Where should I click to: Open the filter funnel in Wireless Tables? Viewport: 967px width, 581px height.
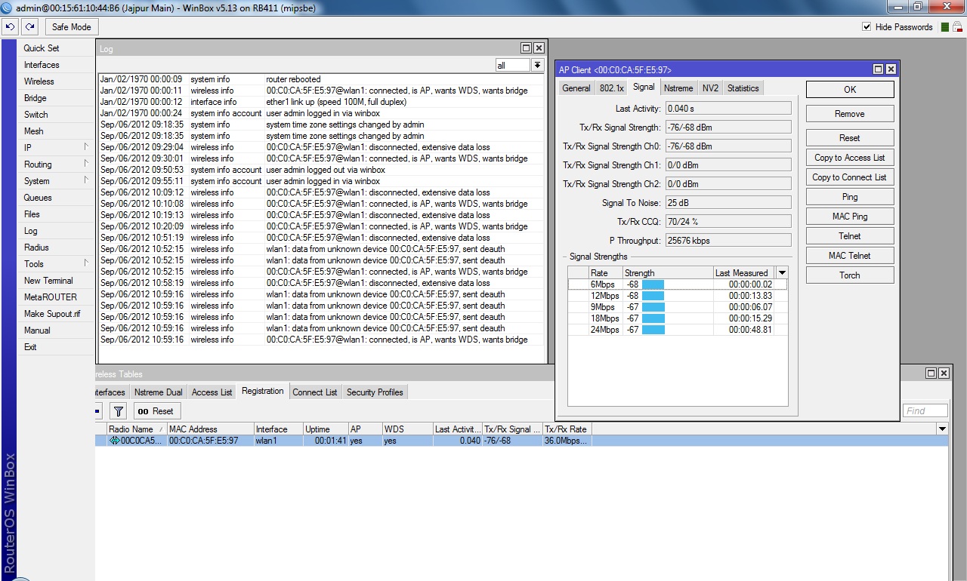click(x=119, y=411)
